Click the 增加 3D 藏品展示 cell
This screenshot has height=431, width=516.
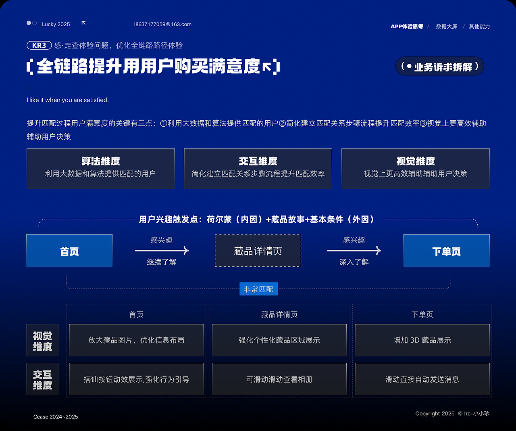[422, 340]
